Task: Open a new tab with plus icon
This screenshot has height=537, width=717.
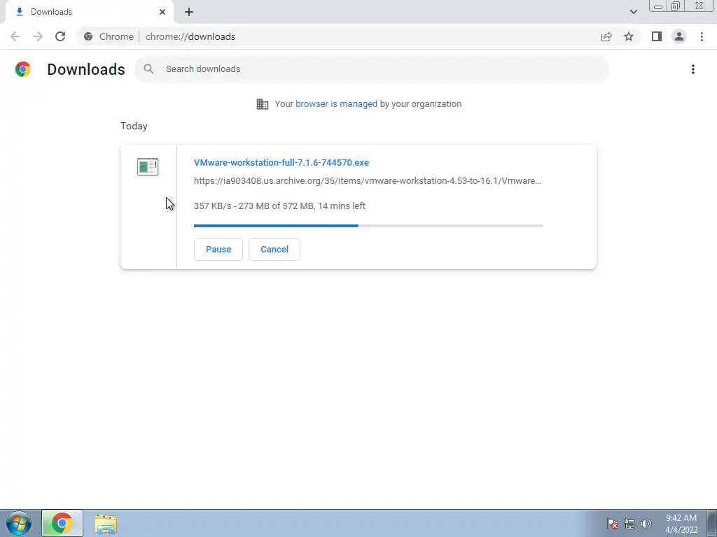Action: point(189,12)
